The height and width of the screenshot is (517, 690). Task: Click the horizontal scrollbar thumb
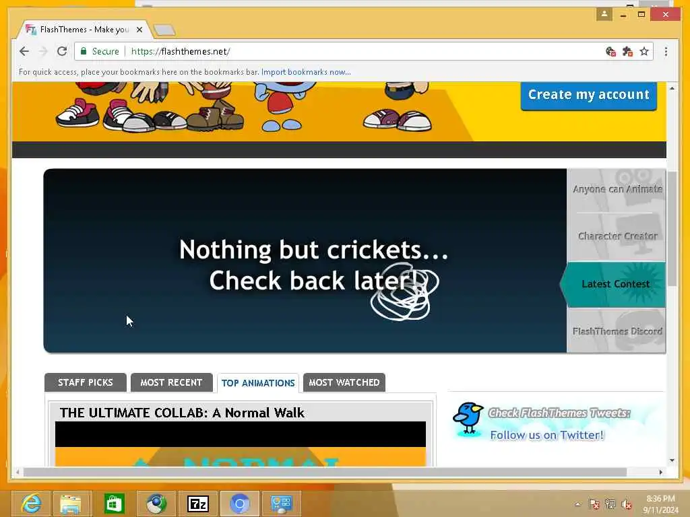tap(325, 472)
